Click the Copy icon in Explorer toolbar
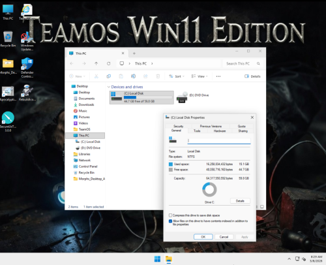Viewport: 326px width, 265px height. tap(109, 76)
